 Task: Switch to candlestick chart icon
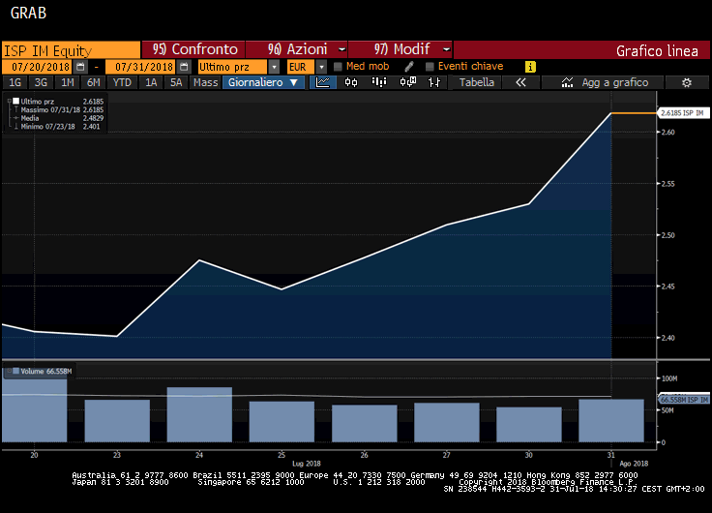tap(351, 83)
